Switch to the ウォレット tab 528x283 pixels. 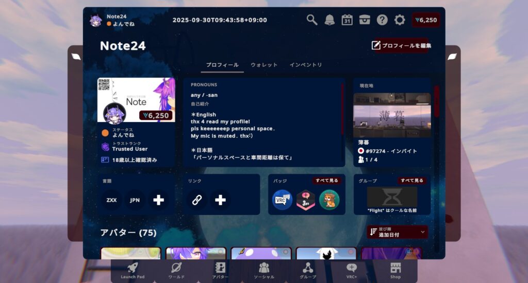tap(264, 65)
